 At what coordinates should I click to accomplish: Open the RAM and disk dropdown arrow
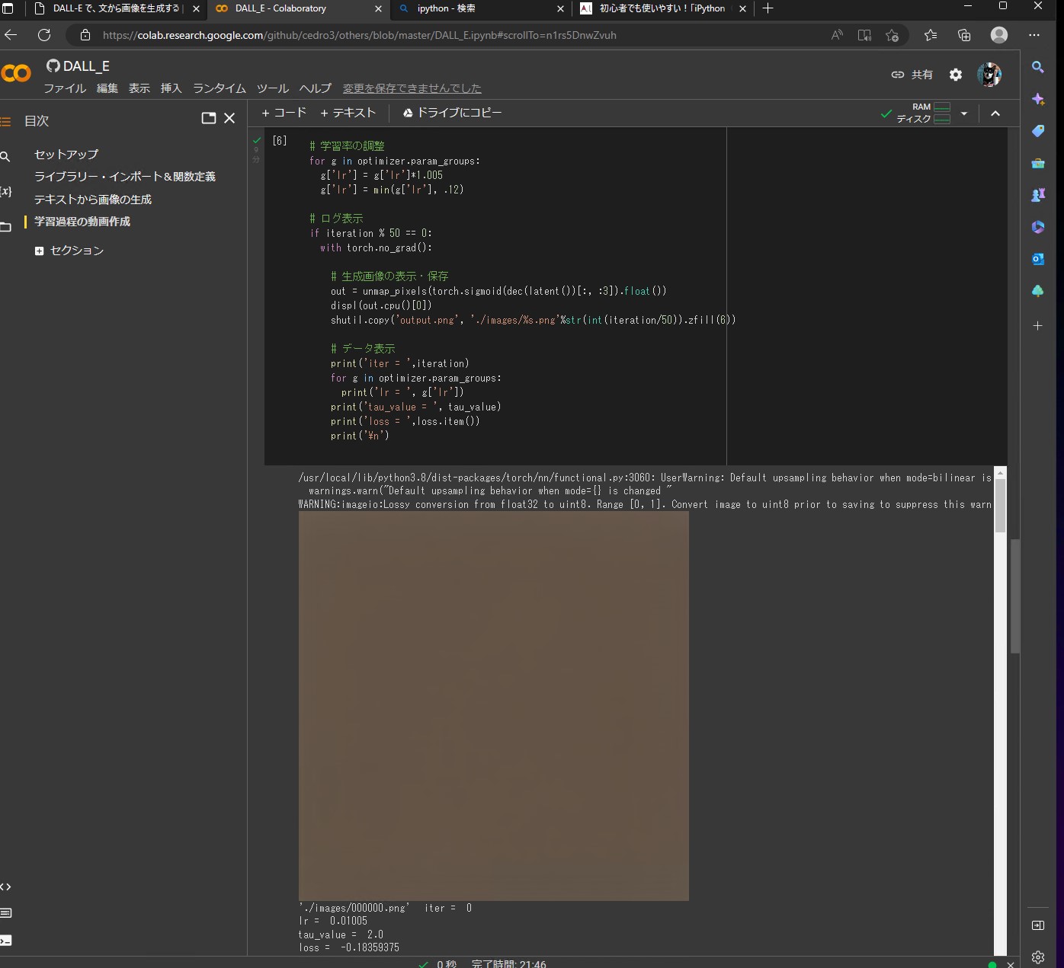click(x=964, y=113)
